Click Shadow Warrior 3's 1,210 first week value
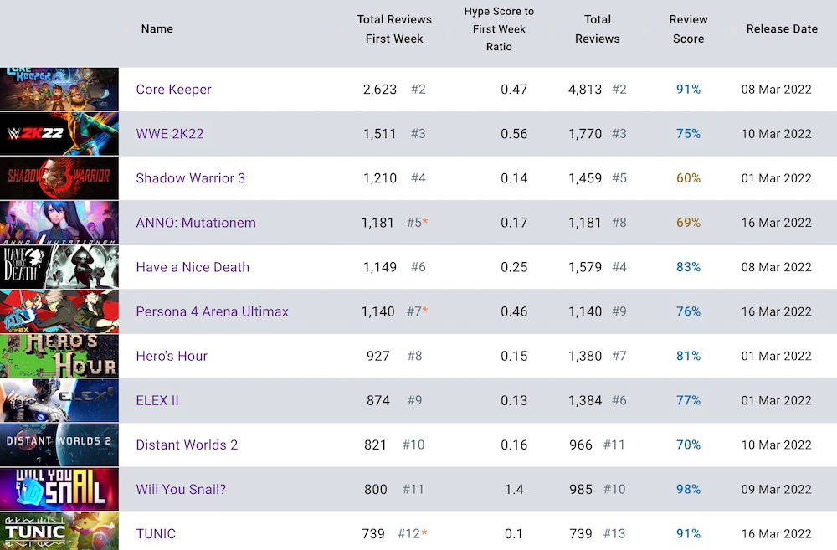This screenshot has width=837, height=550. (x=380, y=178)
